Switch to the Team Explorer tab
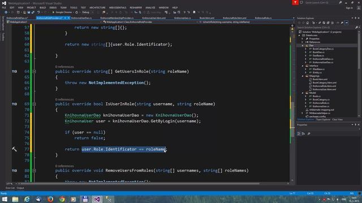The height and width of the screenshot is (203, 362). pos(323,120)
